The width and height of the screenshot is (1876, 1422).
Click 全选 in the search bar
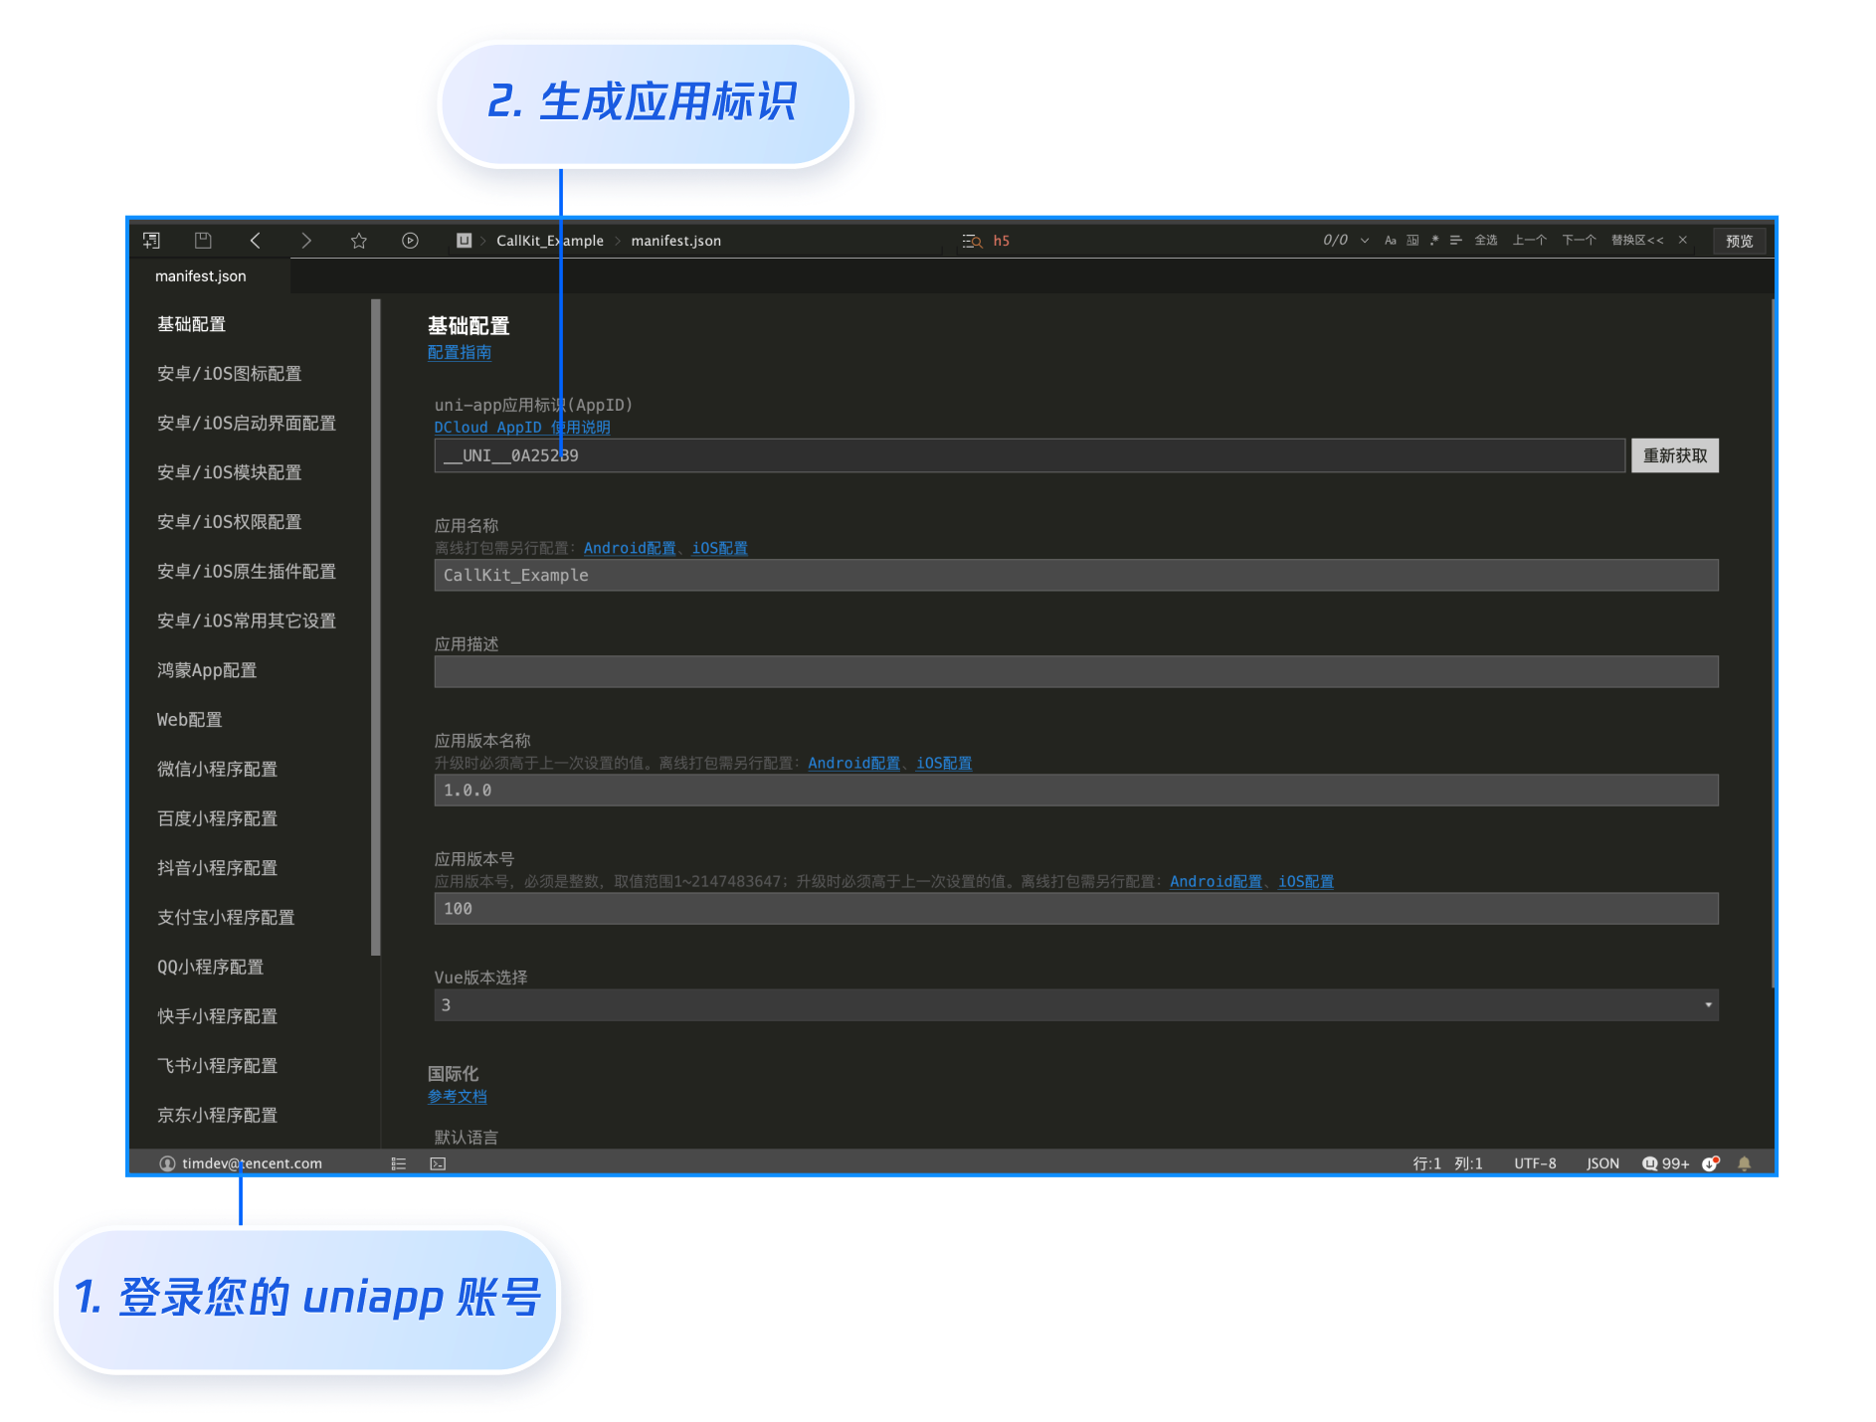(1486, 241)
